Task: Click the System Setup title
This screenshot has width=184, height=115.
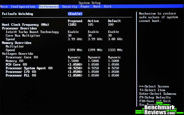Action: [x=90, y=3]
